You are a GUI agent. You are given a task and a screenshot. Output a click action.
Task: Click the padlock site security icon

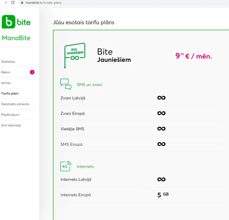pos(22,3)
